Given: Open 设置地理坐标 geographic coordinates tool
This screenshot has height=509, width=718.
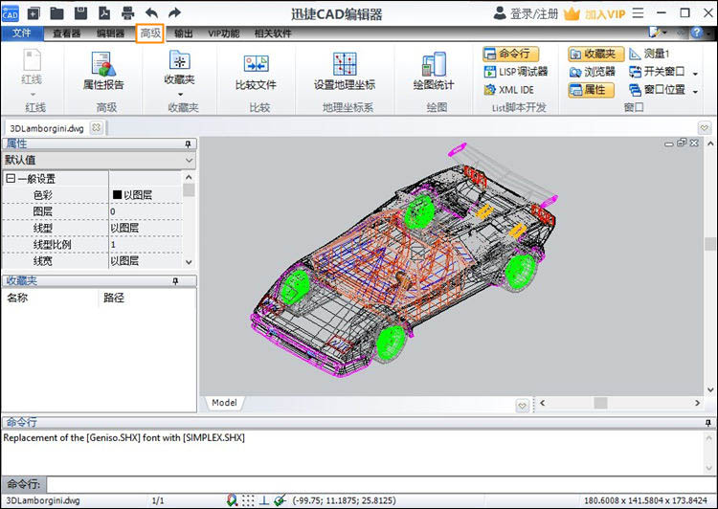Looking at the screenshot, I should point(344,72).
